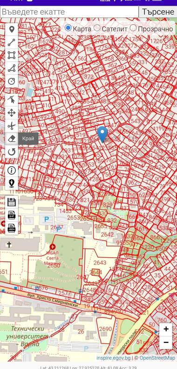Tap parcel number 490
The height and width of the screenshot is (369, 177).
pyautogui.click(x=60, y=111)
